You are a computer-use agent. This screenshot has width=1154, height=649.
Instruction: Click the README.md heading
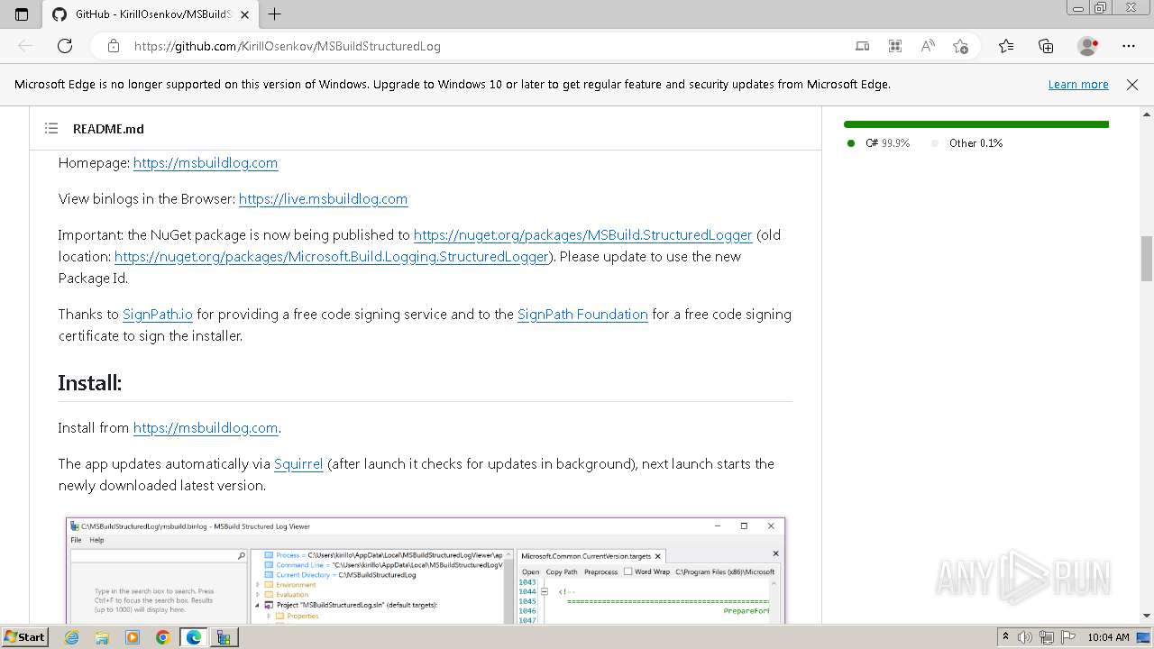(x=108, y=129)
